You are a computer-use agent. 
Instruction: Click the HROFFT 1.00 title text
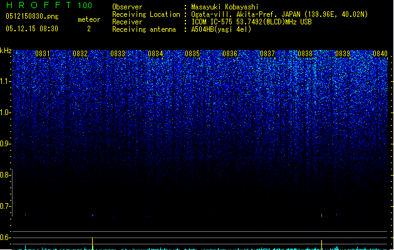[49, 5]
